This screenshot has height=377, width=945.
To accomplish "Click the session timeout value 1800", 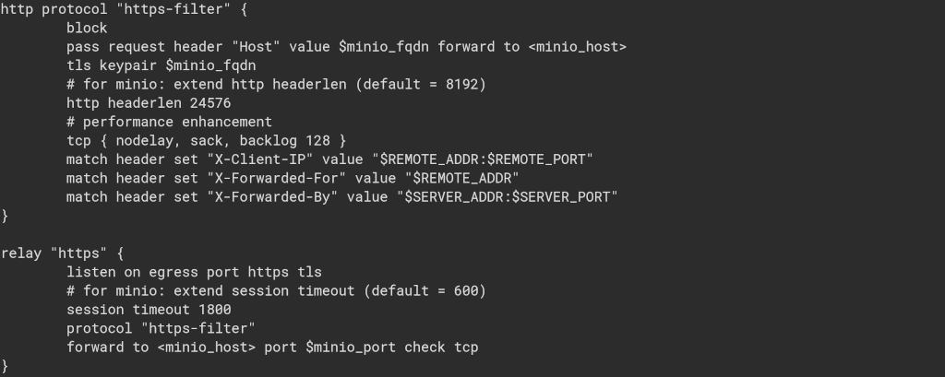I will point(214,310).
